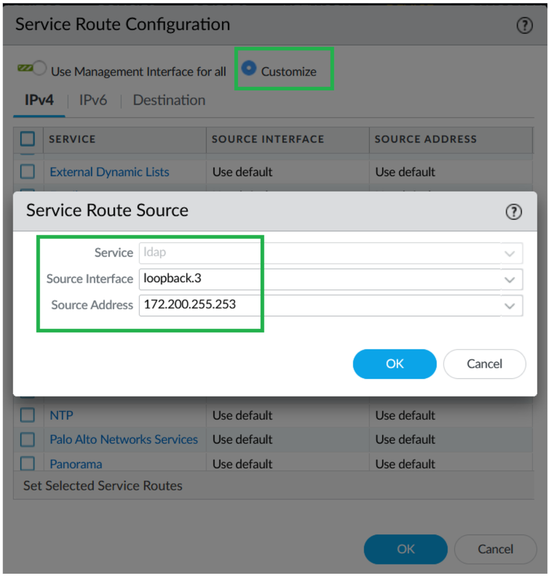Open the Panorama service link
Image resolution: width=549 pixels, height=576 pixels.
76,464
